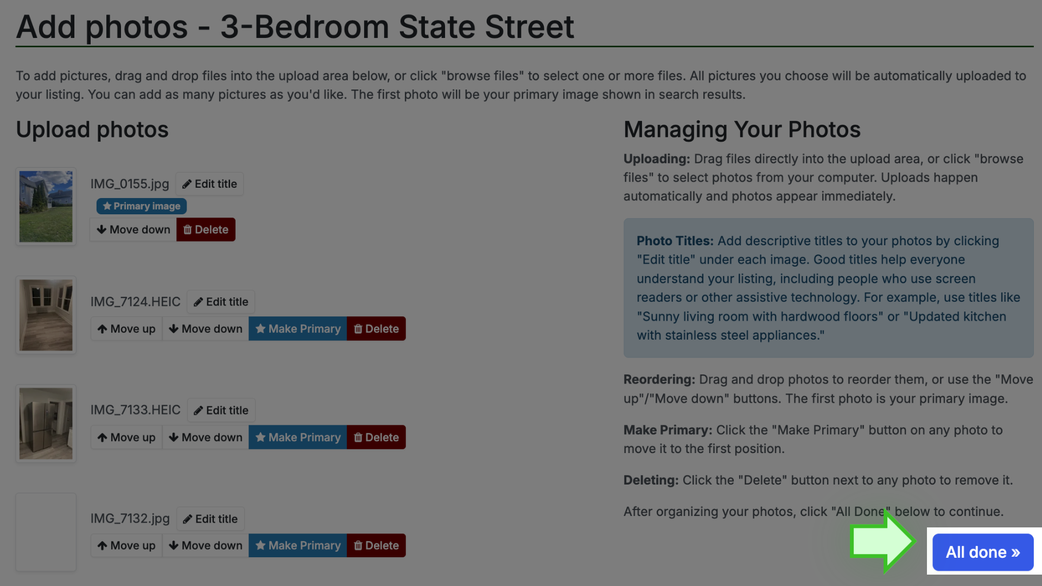The width and height of the screenshot is (1042, 586).
Task: Click the All done button
Action: coord(983,552)
